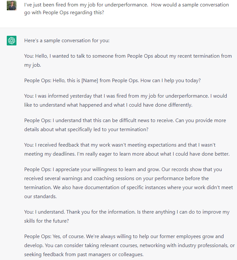Click the line "You: I understand. Thank you"
Screen dimensions: 237x260
point(127,216)
